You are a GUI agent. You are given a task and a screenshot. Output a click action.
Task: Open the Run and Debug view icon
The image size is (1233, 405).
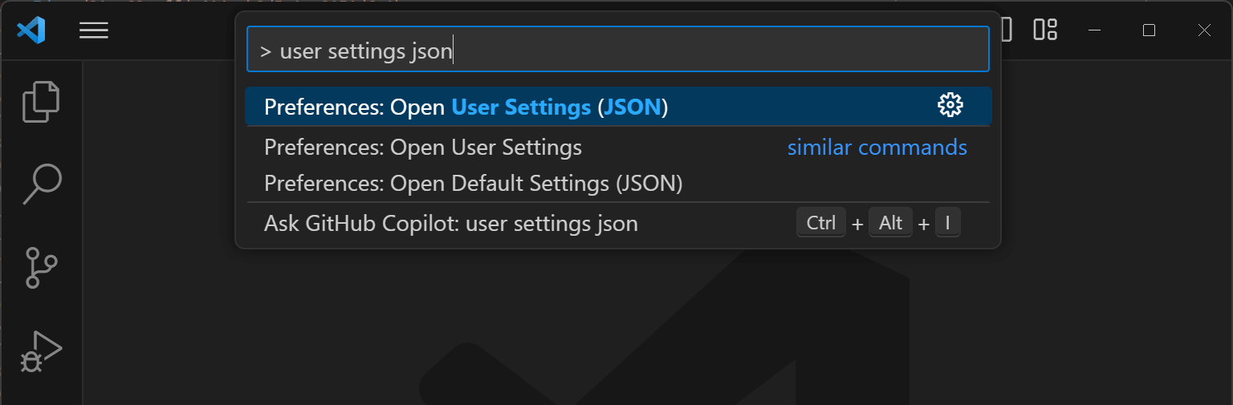point(41,350)
